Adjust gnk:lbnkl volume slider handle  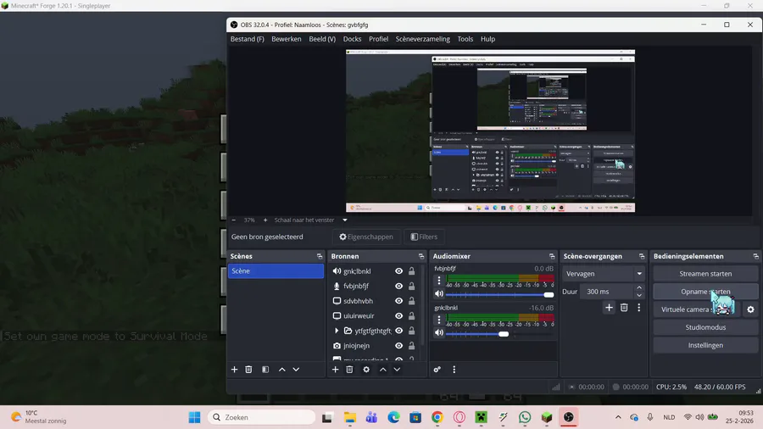pos(504,334)
